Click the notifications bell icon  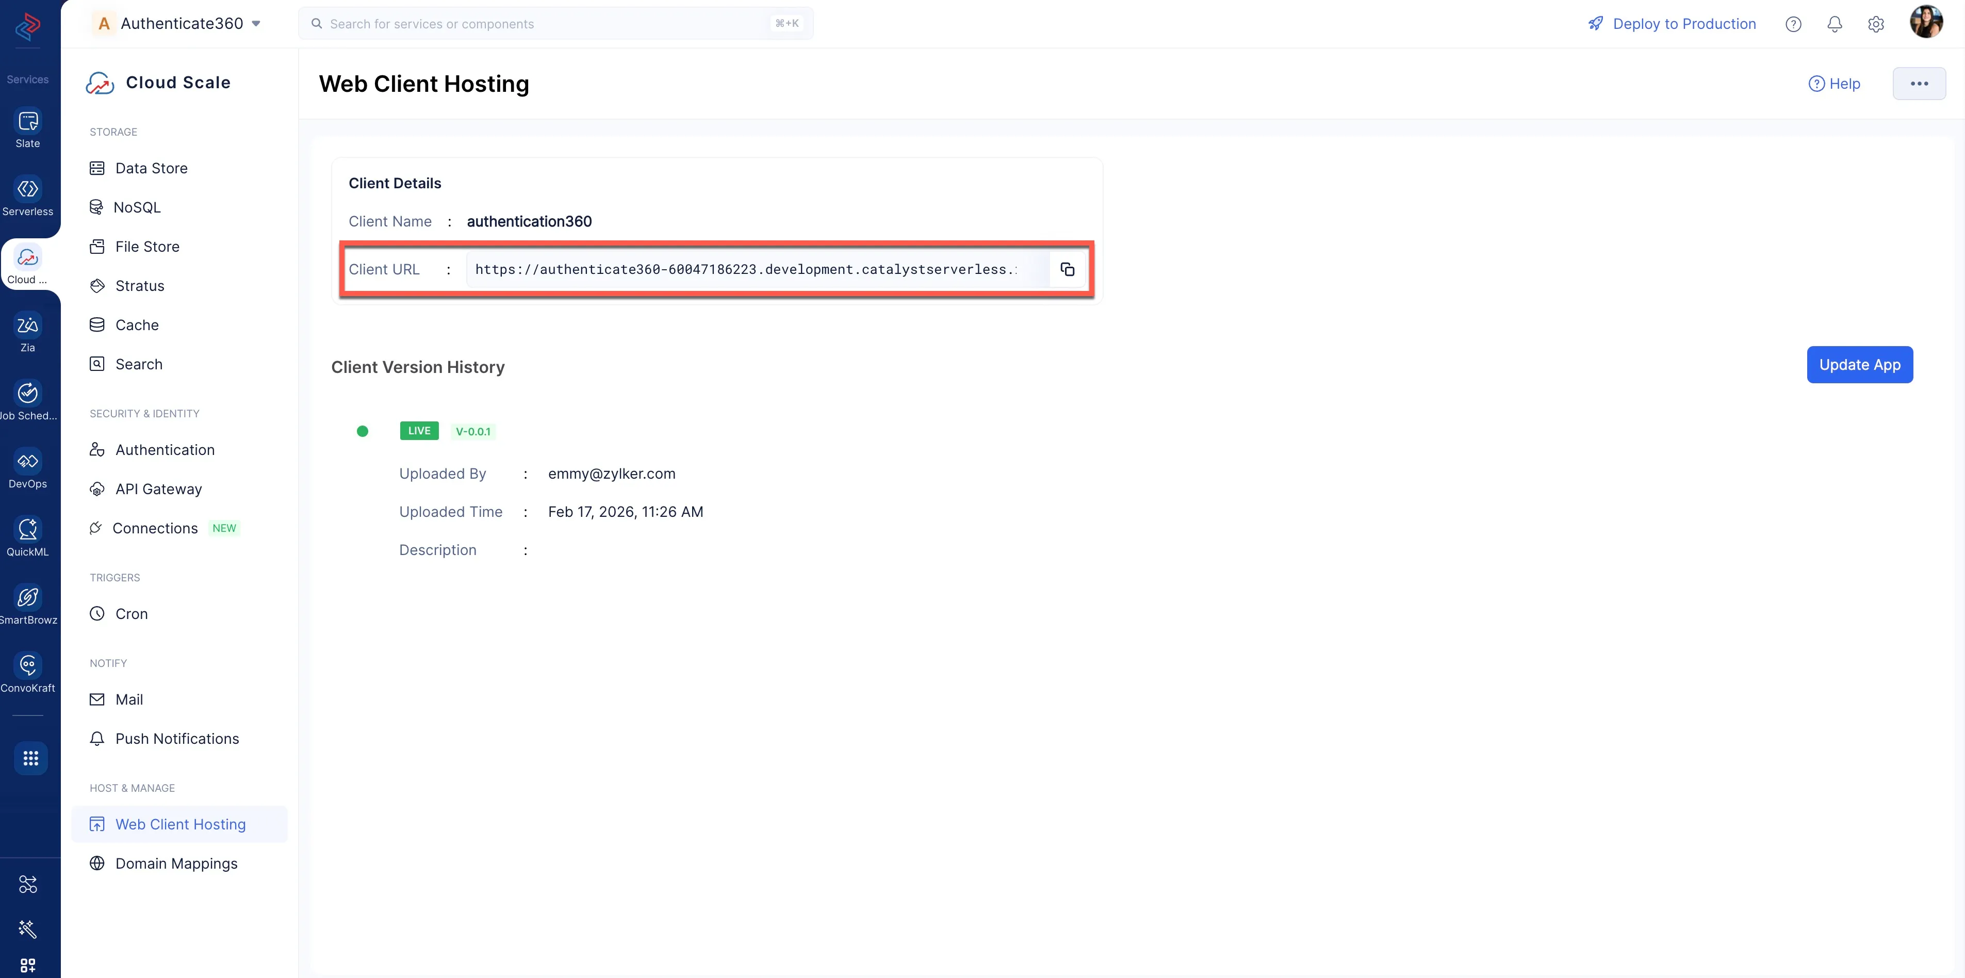click(x=1835, y=24)
